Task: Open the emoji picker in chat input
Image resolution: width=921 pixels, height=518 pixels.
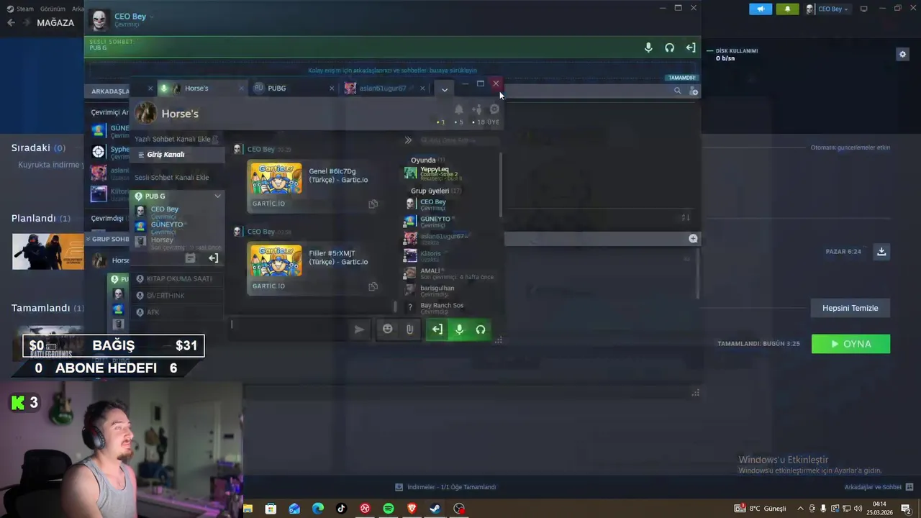Action: 388,329
